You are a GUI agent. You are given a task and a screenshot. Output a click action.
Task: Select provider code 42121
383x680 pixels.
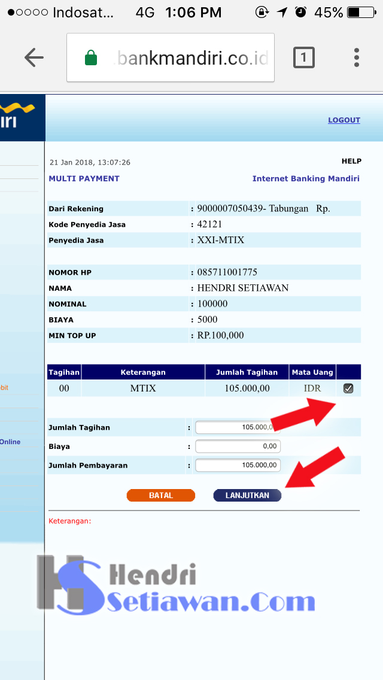tap(209, 224)
